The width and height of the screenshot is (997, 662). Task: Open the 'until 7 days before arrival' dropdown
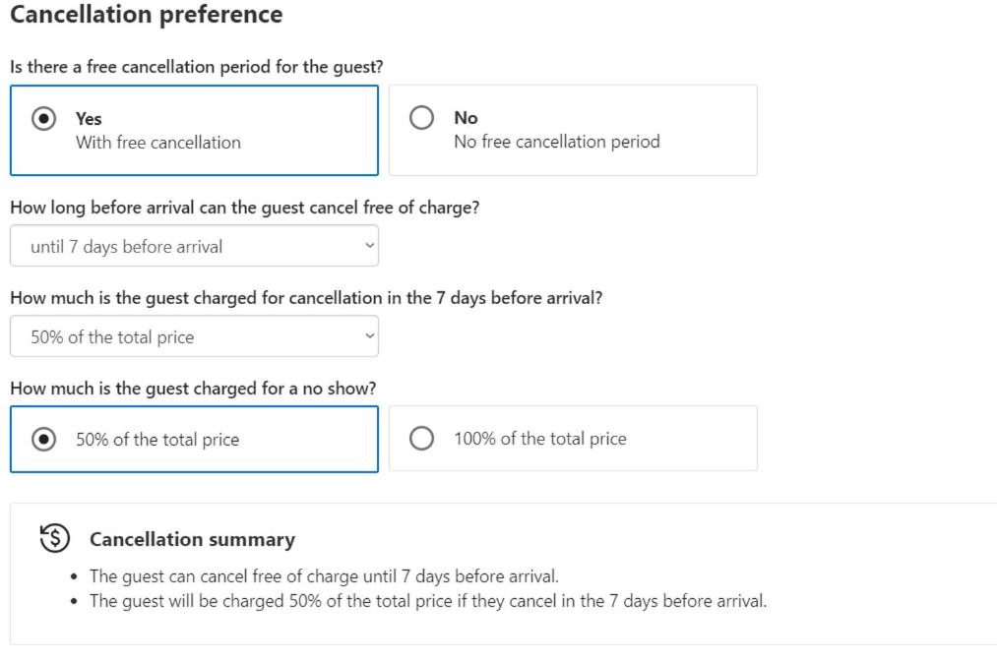[195, 246]
